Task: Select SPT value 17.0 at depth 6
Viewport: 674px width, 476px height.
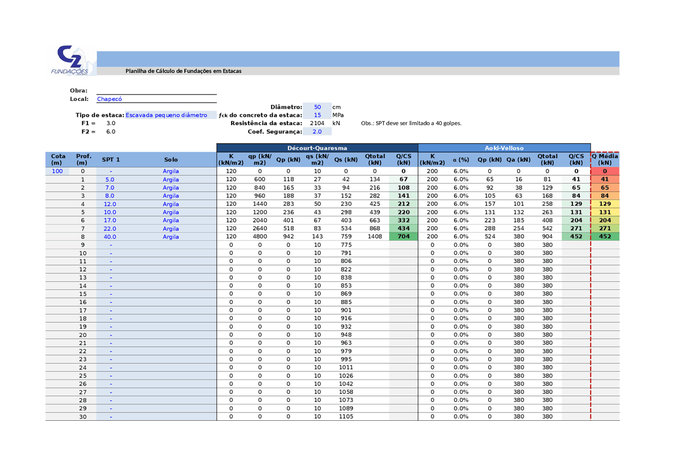Action: tap(111, 220)
